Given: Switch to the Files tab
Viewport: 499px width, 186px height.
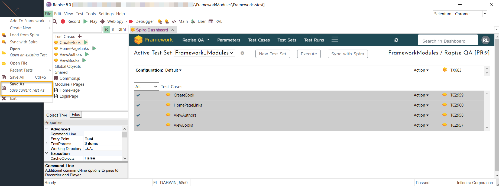Looking at the screenshot, I should (x=76, y=115).
